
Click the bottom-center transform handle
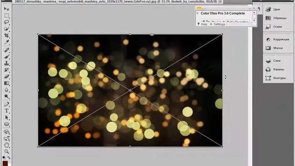coord(130,146)
